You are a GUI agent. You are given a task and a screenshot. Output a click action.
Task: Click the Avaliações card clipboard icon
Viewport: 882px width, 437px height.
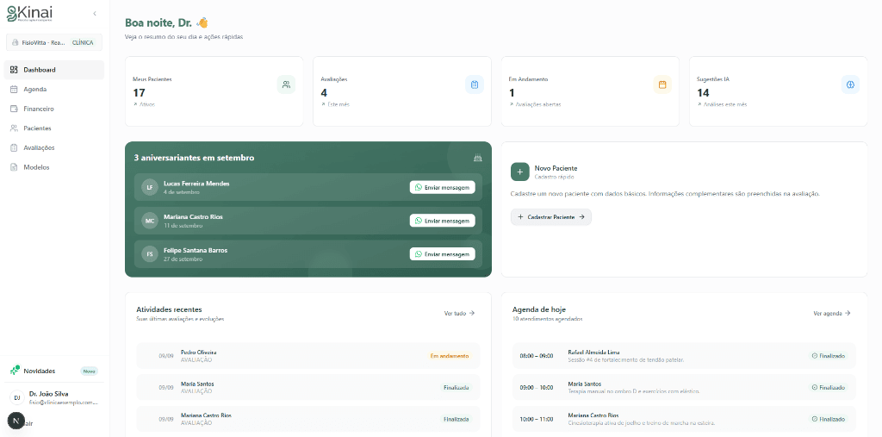coord(475,84)
